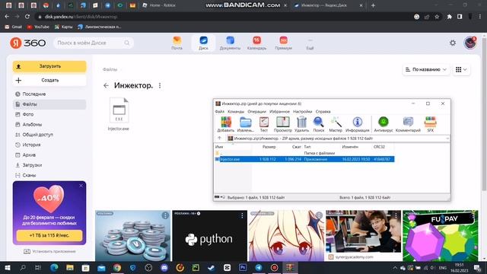Screen dimensions: 487x274
Task: Close the -40% promo banner
Action: [81, 186]
